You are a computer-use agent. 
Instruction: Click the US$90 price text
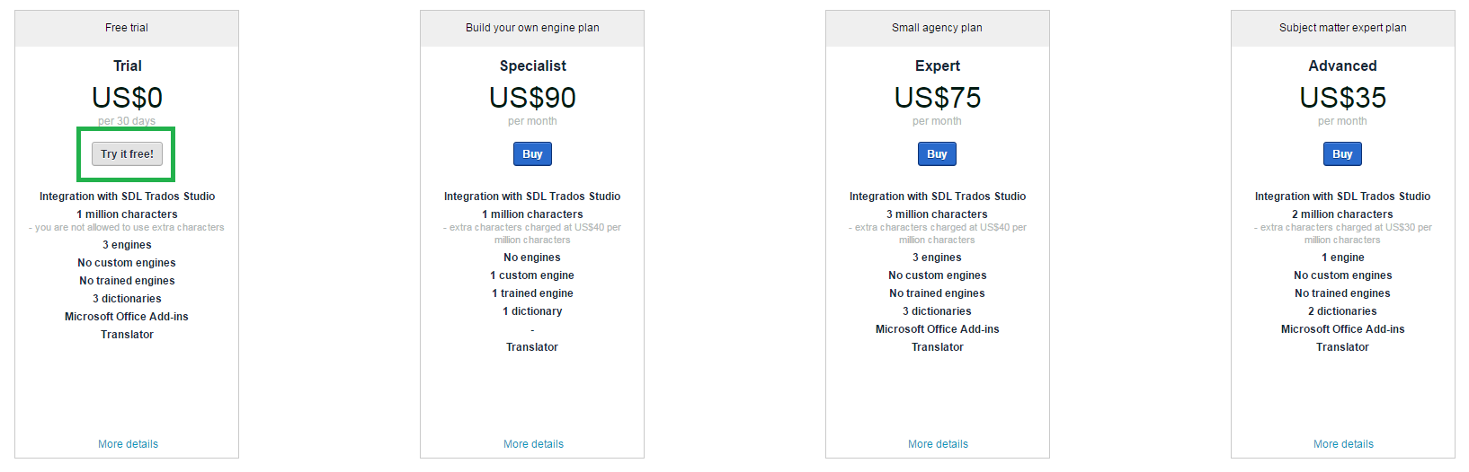pyautogui.click(x=532, y=97)
